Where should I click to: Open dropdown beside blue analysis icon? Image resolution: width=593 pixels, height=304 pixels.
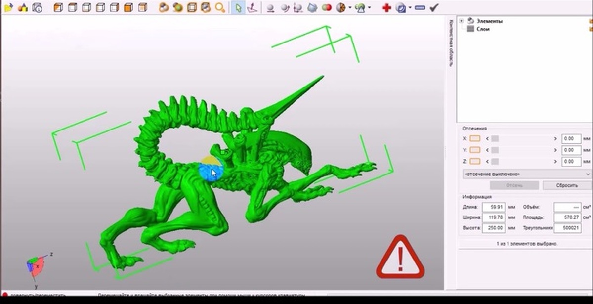[x=410, y=8]
